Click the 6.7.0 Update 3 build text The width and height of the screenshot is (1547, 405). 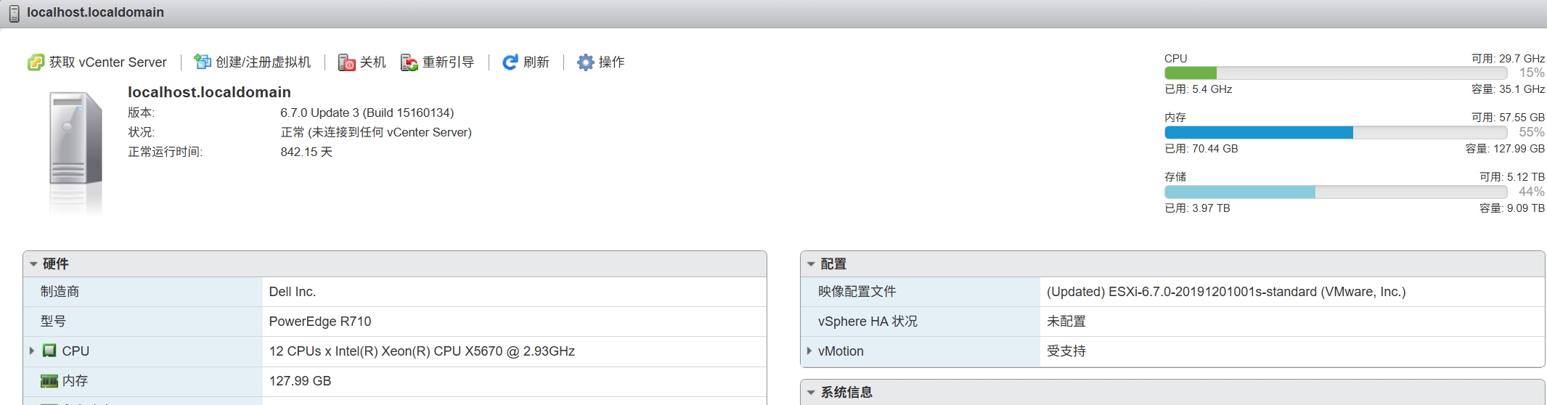[367, 112]
